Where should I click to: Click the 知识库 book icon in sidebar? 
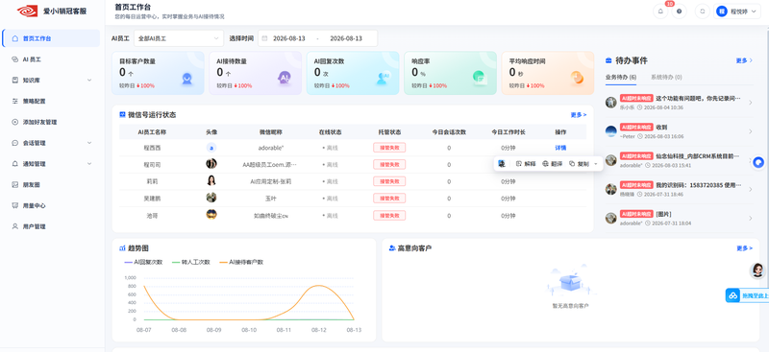[x=14, y=80]
